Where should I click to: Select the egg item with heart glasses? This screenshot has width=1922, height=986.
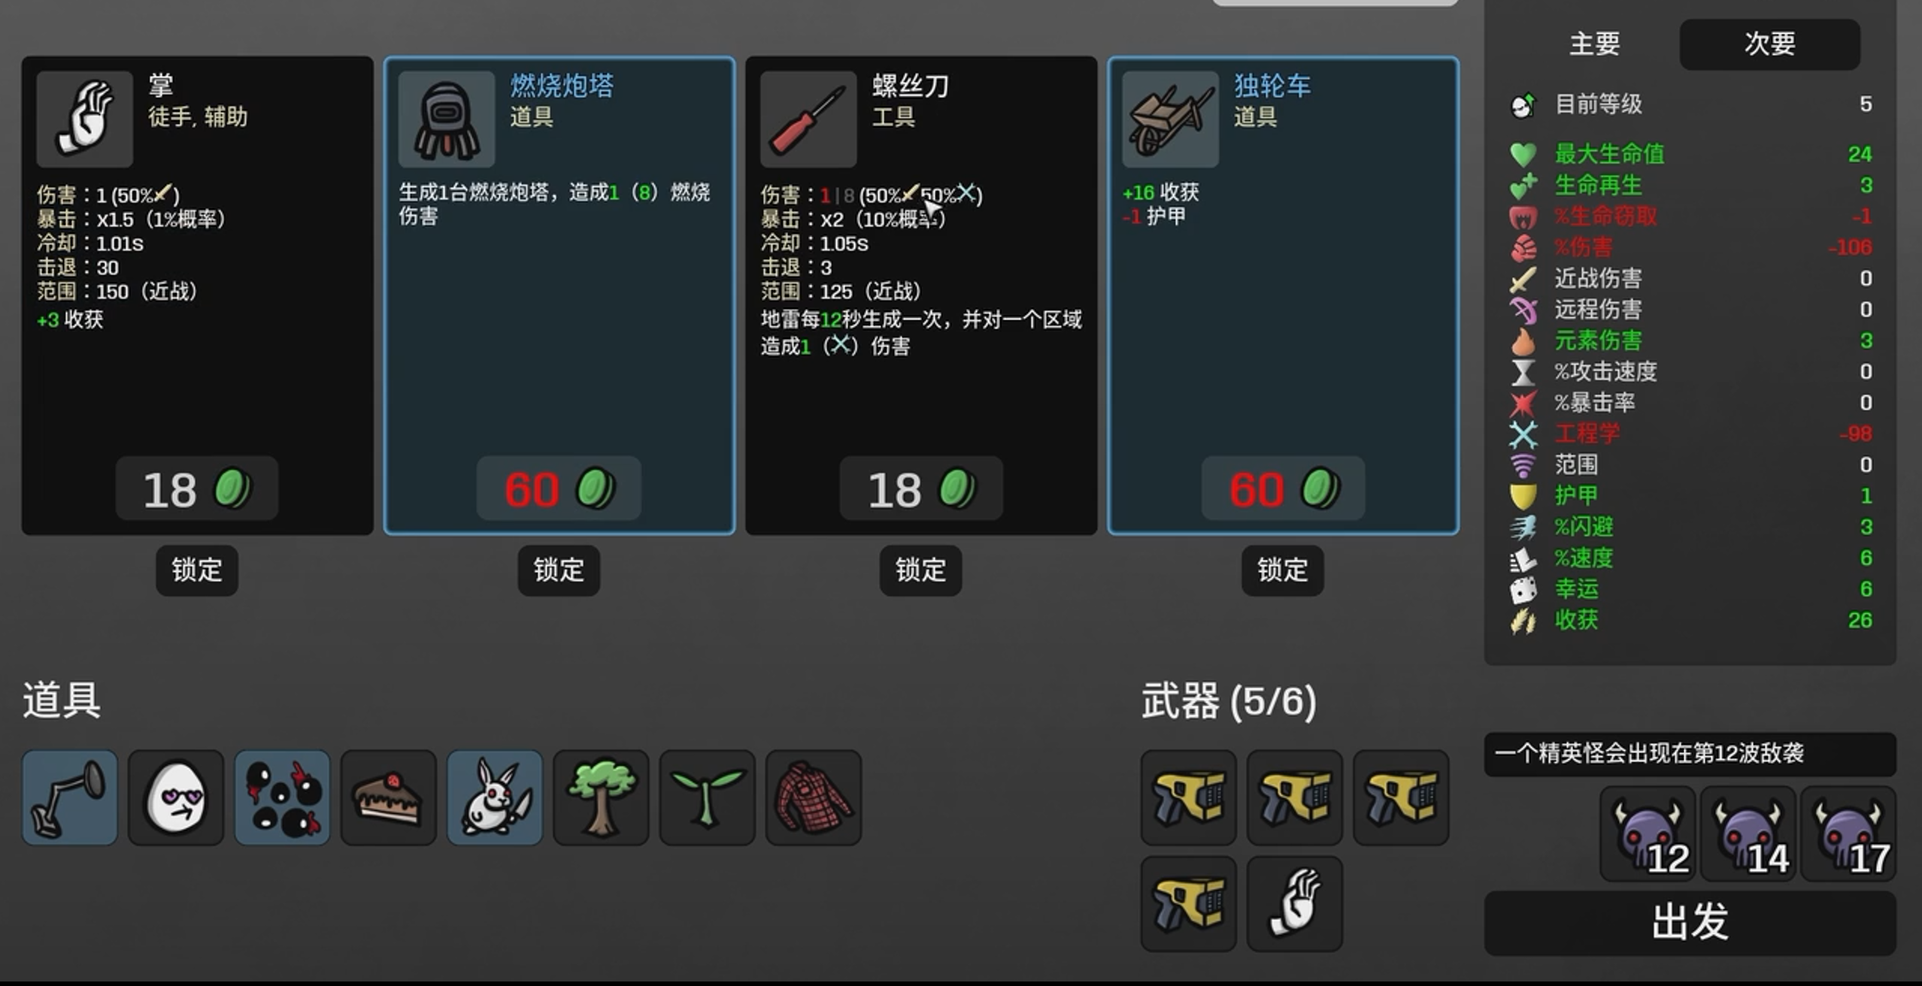click(x=176, y=797)
